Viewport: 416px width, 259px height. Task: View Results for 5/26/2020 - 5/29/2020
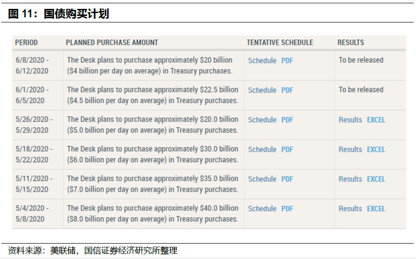coord(350,120)
